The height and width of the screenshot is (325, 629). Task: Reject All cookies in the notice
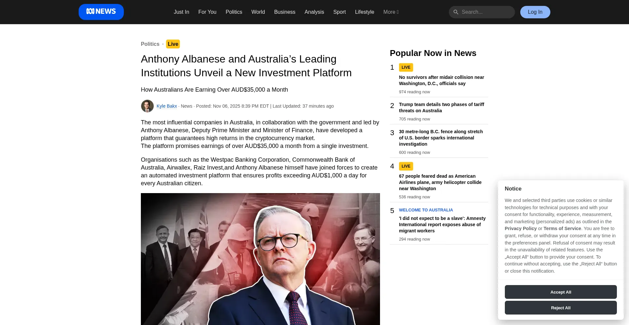click(561, 308)
